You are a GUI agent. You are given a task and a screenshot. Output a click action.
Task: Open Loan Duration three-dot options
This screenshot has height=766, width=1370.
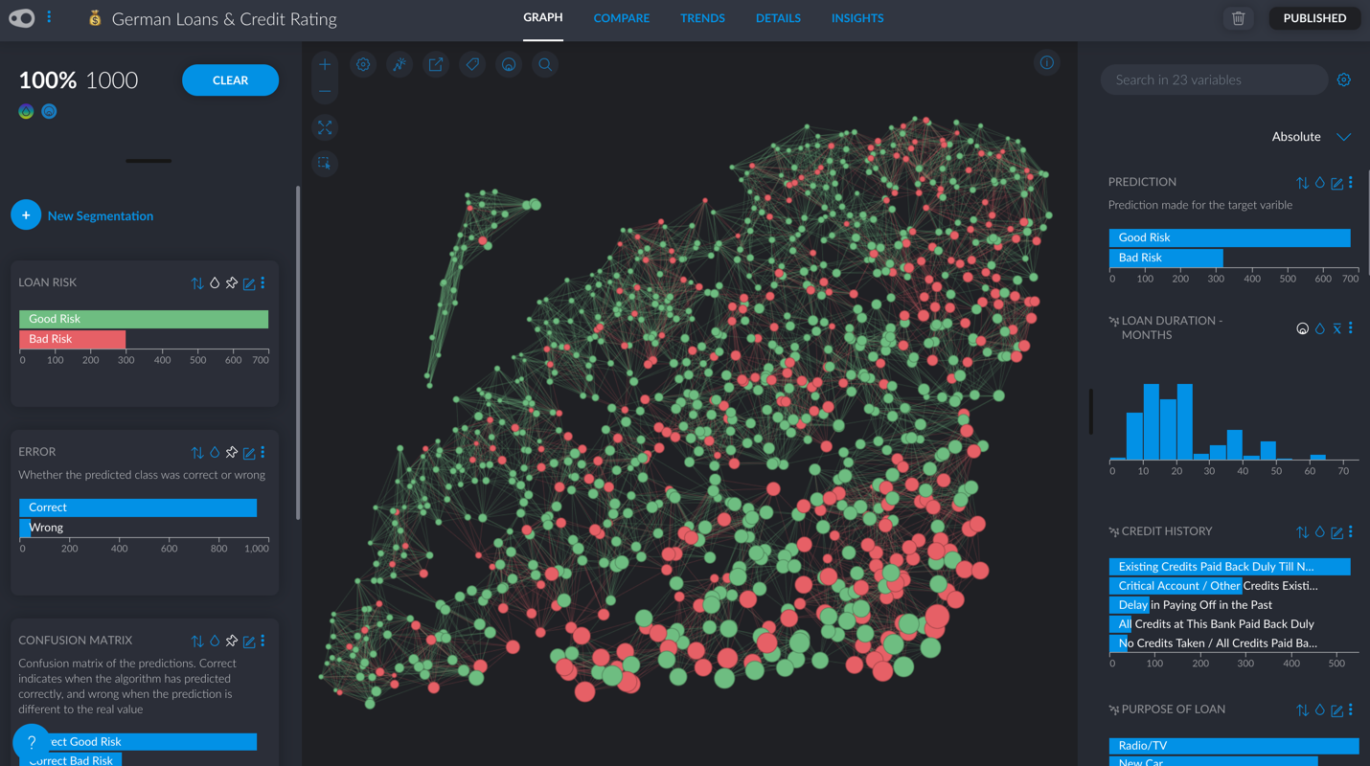tap(1351, 328)
